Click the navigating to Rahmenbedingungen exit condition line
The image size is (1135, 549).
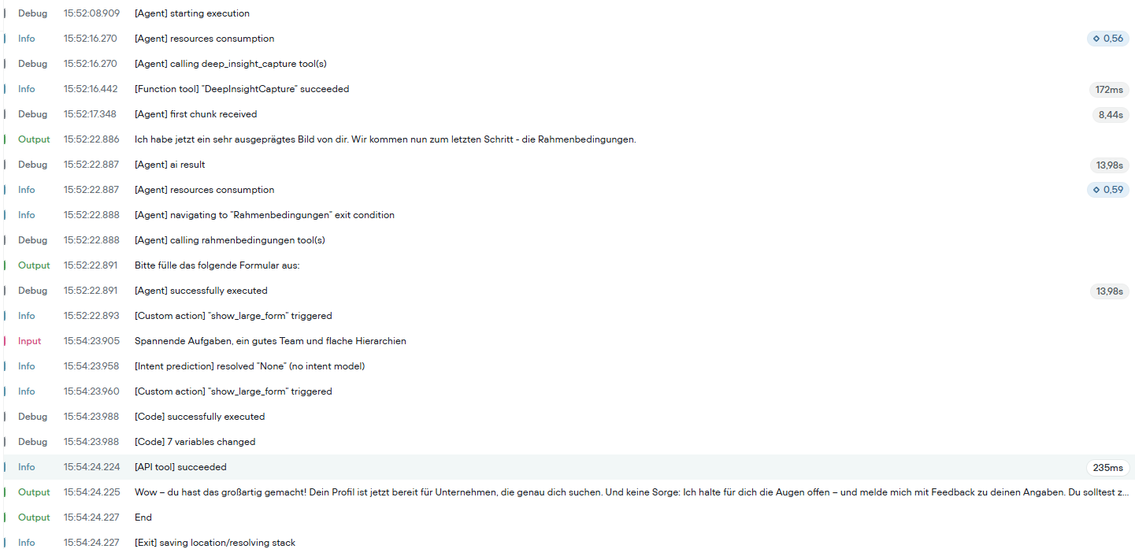click(569, 215)
